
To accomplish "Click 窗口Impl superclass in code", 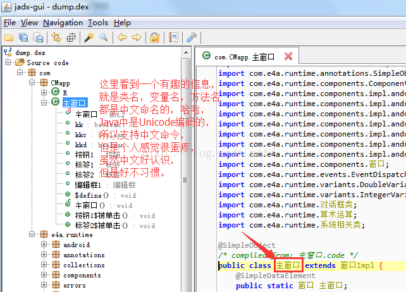I will 357,265.
